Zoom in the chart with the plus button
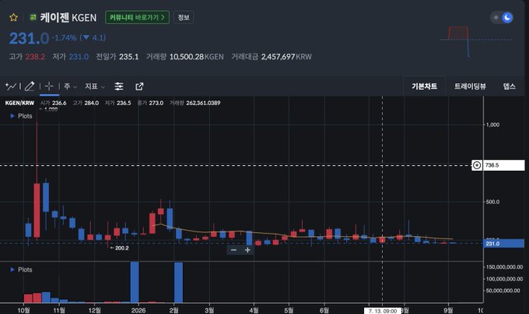The width and height of the screenshot is (529, 314). (247, 250)
